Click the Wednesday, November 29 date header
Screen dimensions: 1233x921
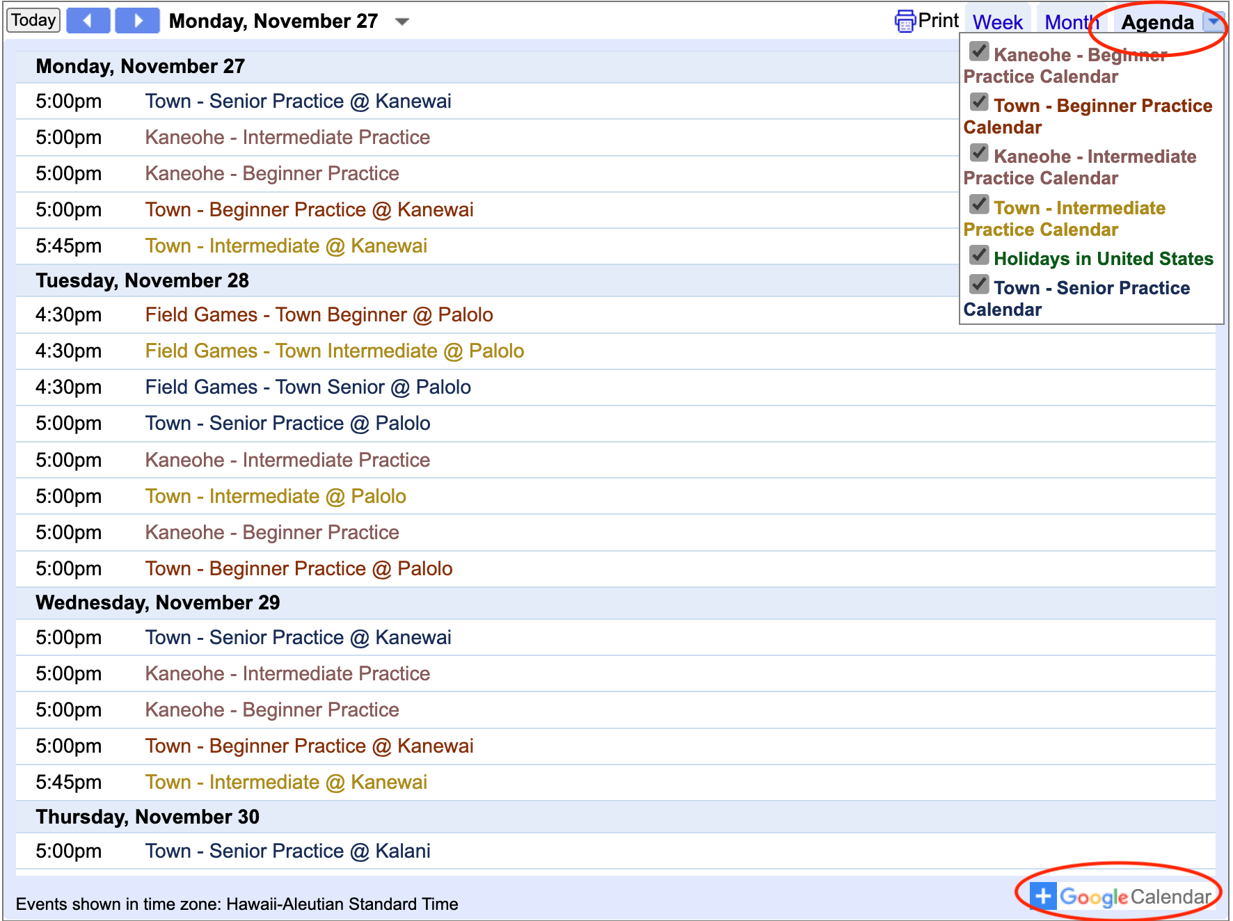pyautogui.click(x=158, y=602)
